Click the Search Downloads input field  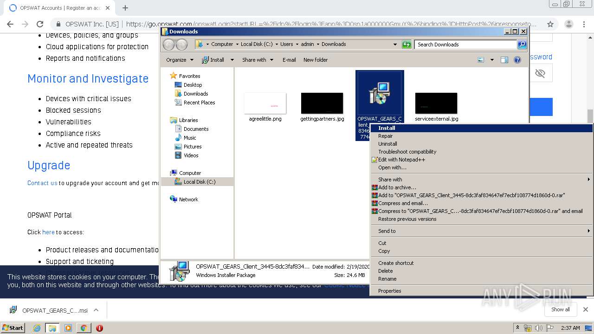pos(465,45)
